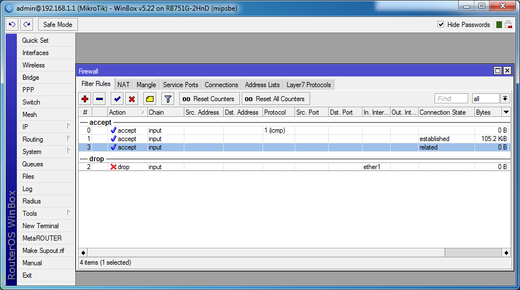Click the Undo arrow button
This screenshot has width=520, height=290.
pyautogui.click(x=12, y=25)
